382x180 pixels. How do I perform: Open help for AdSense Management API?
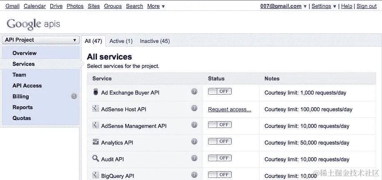pos(194,125)
